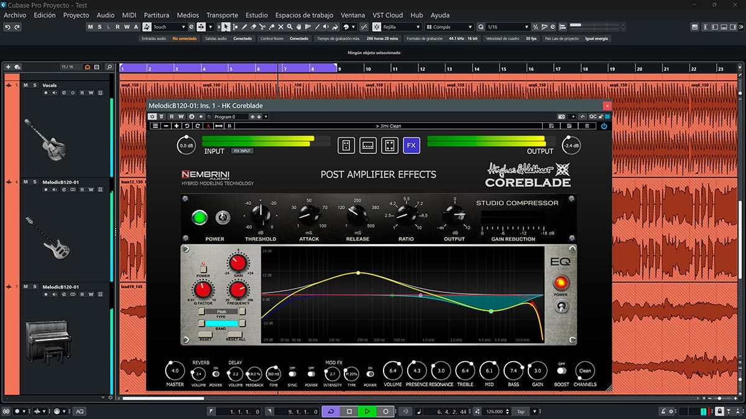Toggle the Mod FX power switch

coord(371,373)
